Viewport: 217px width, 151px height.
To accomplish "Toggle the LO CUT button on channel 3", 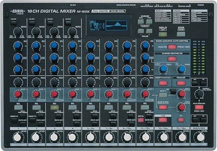I will point(50,23).
